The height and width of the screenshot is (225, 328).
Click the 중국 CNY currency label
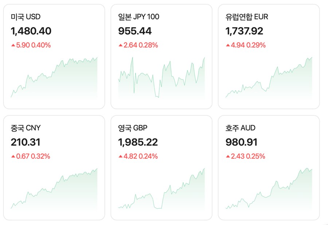point(25,128)
